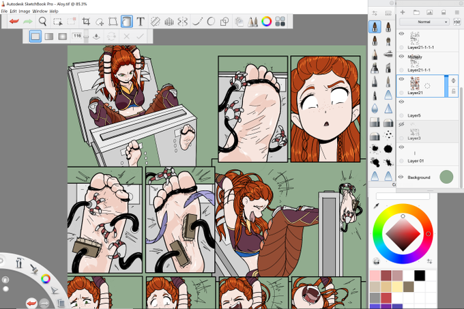Select the Perspective Guides tool
This screenshot has height=309, width=464.
169,22
